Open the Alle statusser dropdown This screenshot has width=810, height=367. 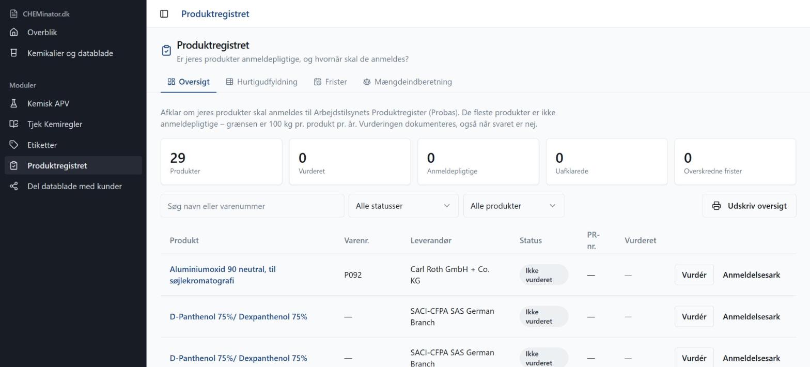[x=403, y=206]
